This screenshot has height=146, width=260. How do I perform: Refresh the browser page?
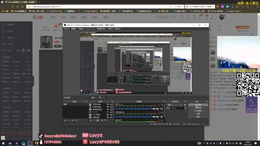coord(13,6)
